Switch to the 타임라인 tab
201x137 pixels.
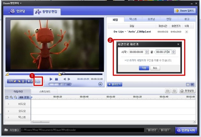(18, 91)
